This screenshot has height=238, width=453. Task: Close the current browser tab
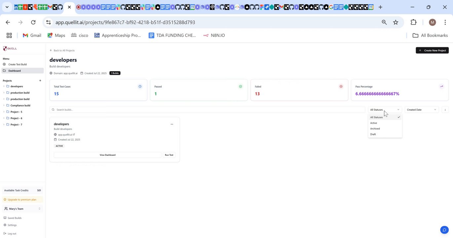click(69, 7)
